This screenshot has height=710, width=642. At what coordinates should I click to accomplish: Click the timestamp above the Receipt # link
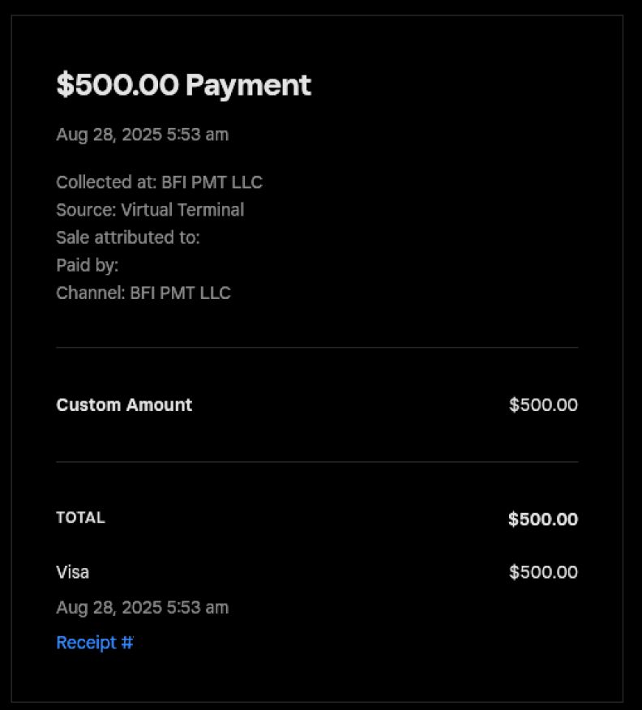click(x=142, y=608)
